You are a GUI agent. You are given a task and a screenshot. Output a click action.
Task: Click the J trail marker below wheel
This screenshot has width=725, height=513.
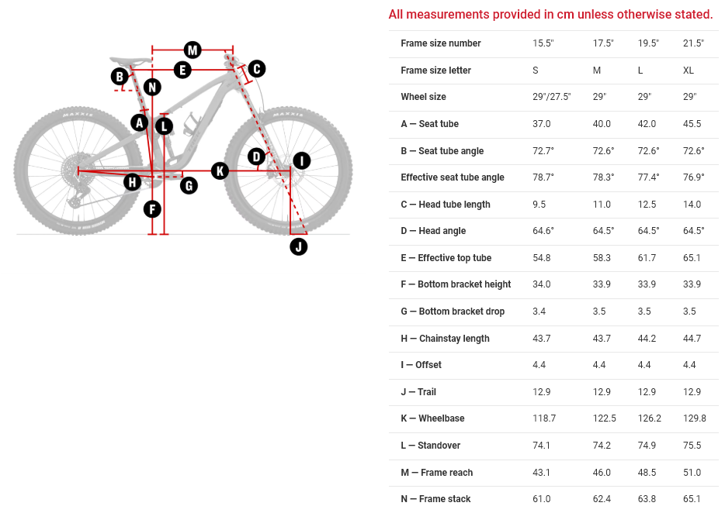click(x=298, y=246)
